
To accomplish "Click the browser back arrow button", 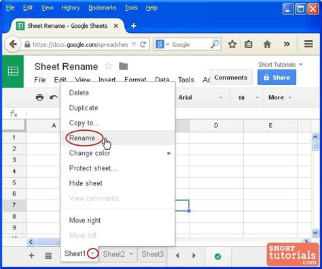I will coord(13,44).
